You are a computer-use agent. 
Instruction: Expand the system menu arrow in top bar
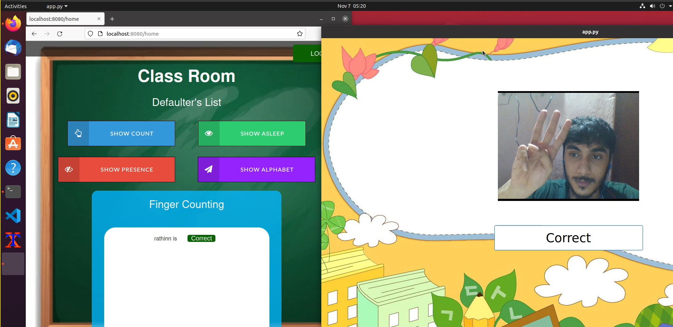pos(670,6)
